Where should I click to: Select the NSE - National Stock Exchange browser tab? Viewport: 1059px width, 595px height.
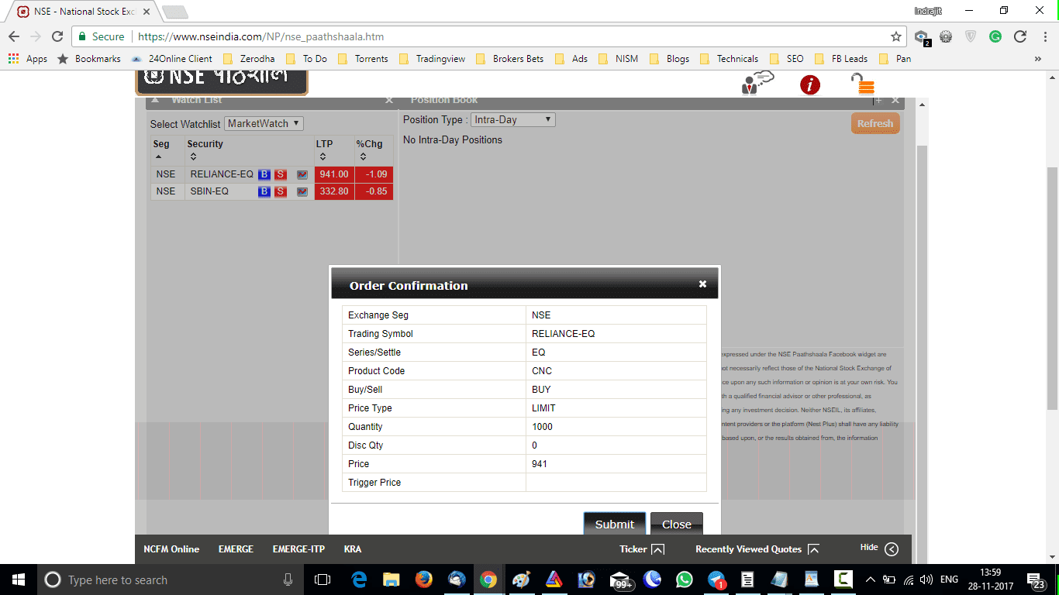pos(84,12)
